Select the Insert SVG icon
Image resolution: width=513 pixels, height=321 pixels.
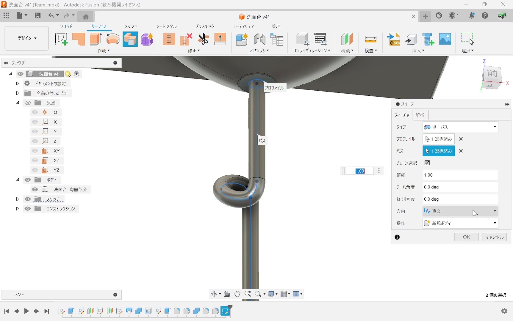(x=394, y=39)
